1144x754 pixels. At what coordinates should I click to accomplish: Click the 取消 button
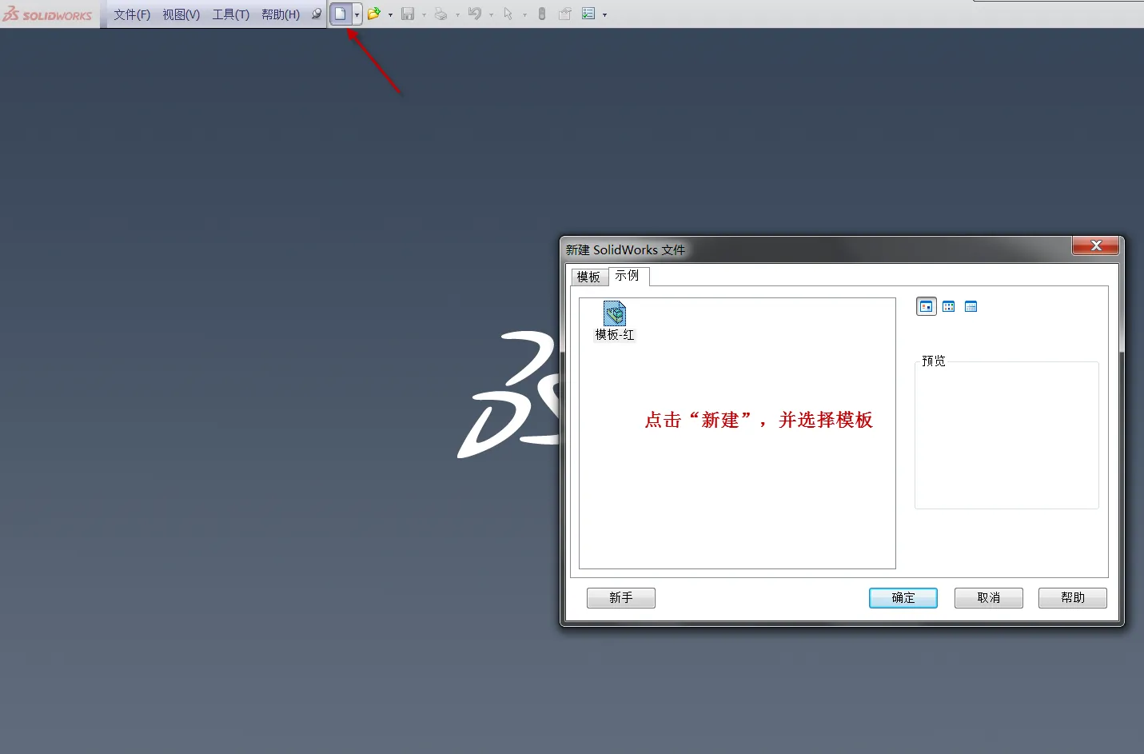pos(989,598)
